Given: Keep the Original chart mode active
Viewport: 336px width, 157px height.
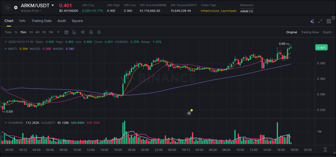Looking at the screenshot, I should click(291, 32).
